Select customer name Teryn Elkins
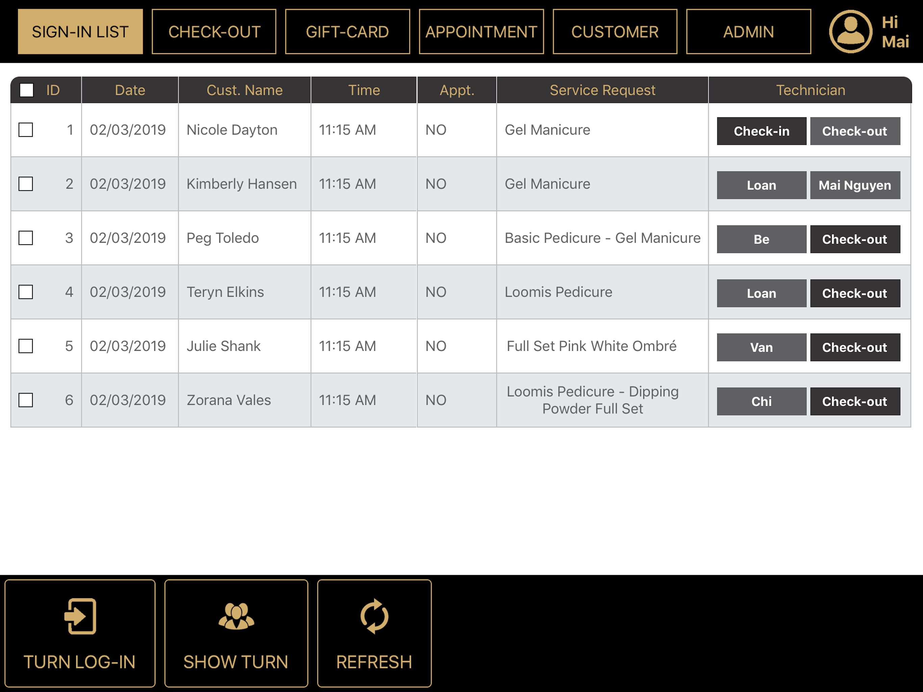Screen dimensions: 923x692 tap(225, 292)
